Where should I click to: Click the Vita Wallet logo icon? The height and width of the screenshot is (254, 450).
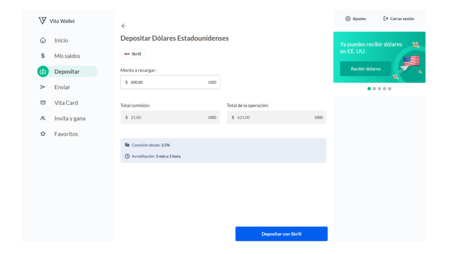click(42, 21)
